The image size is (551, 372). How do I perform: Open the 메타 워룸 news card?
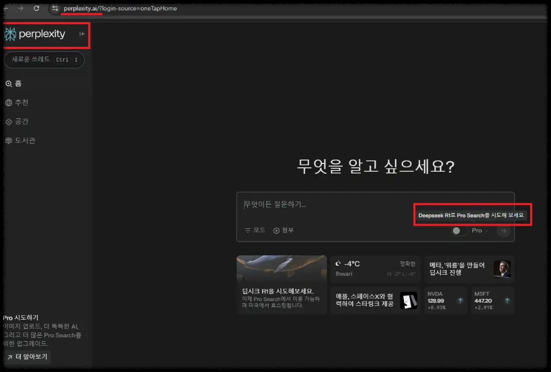click(469, 269)
